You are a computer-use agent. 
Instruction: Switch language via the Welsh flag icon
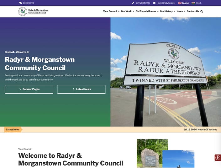click(193, 3)
